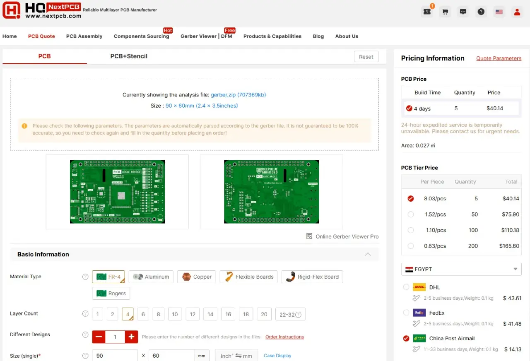Select layer count 12
The height and width of the screenshot is (361, 530).
tap(193, 314)
